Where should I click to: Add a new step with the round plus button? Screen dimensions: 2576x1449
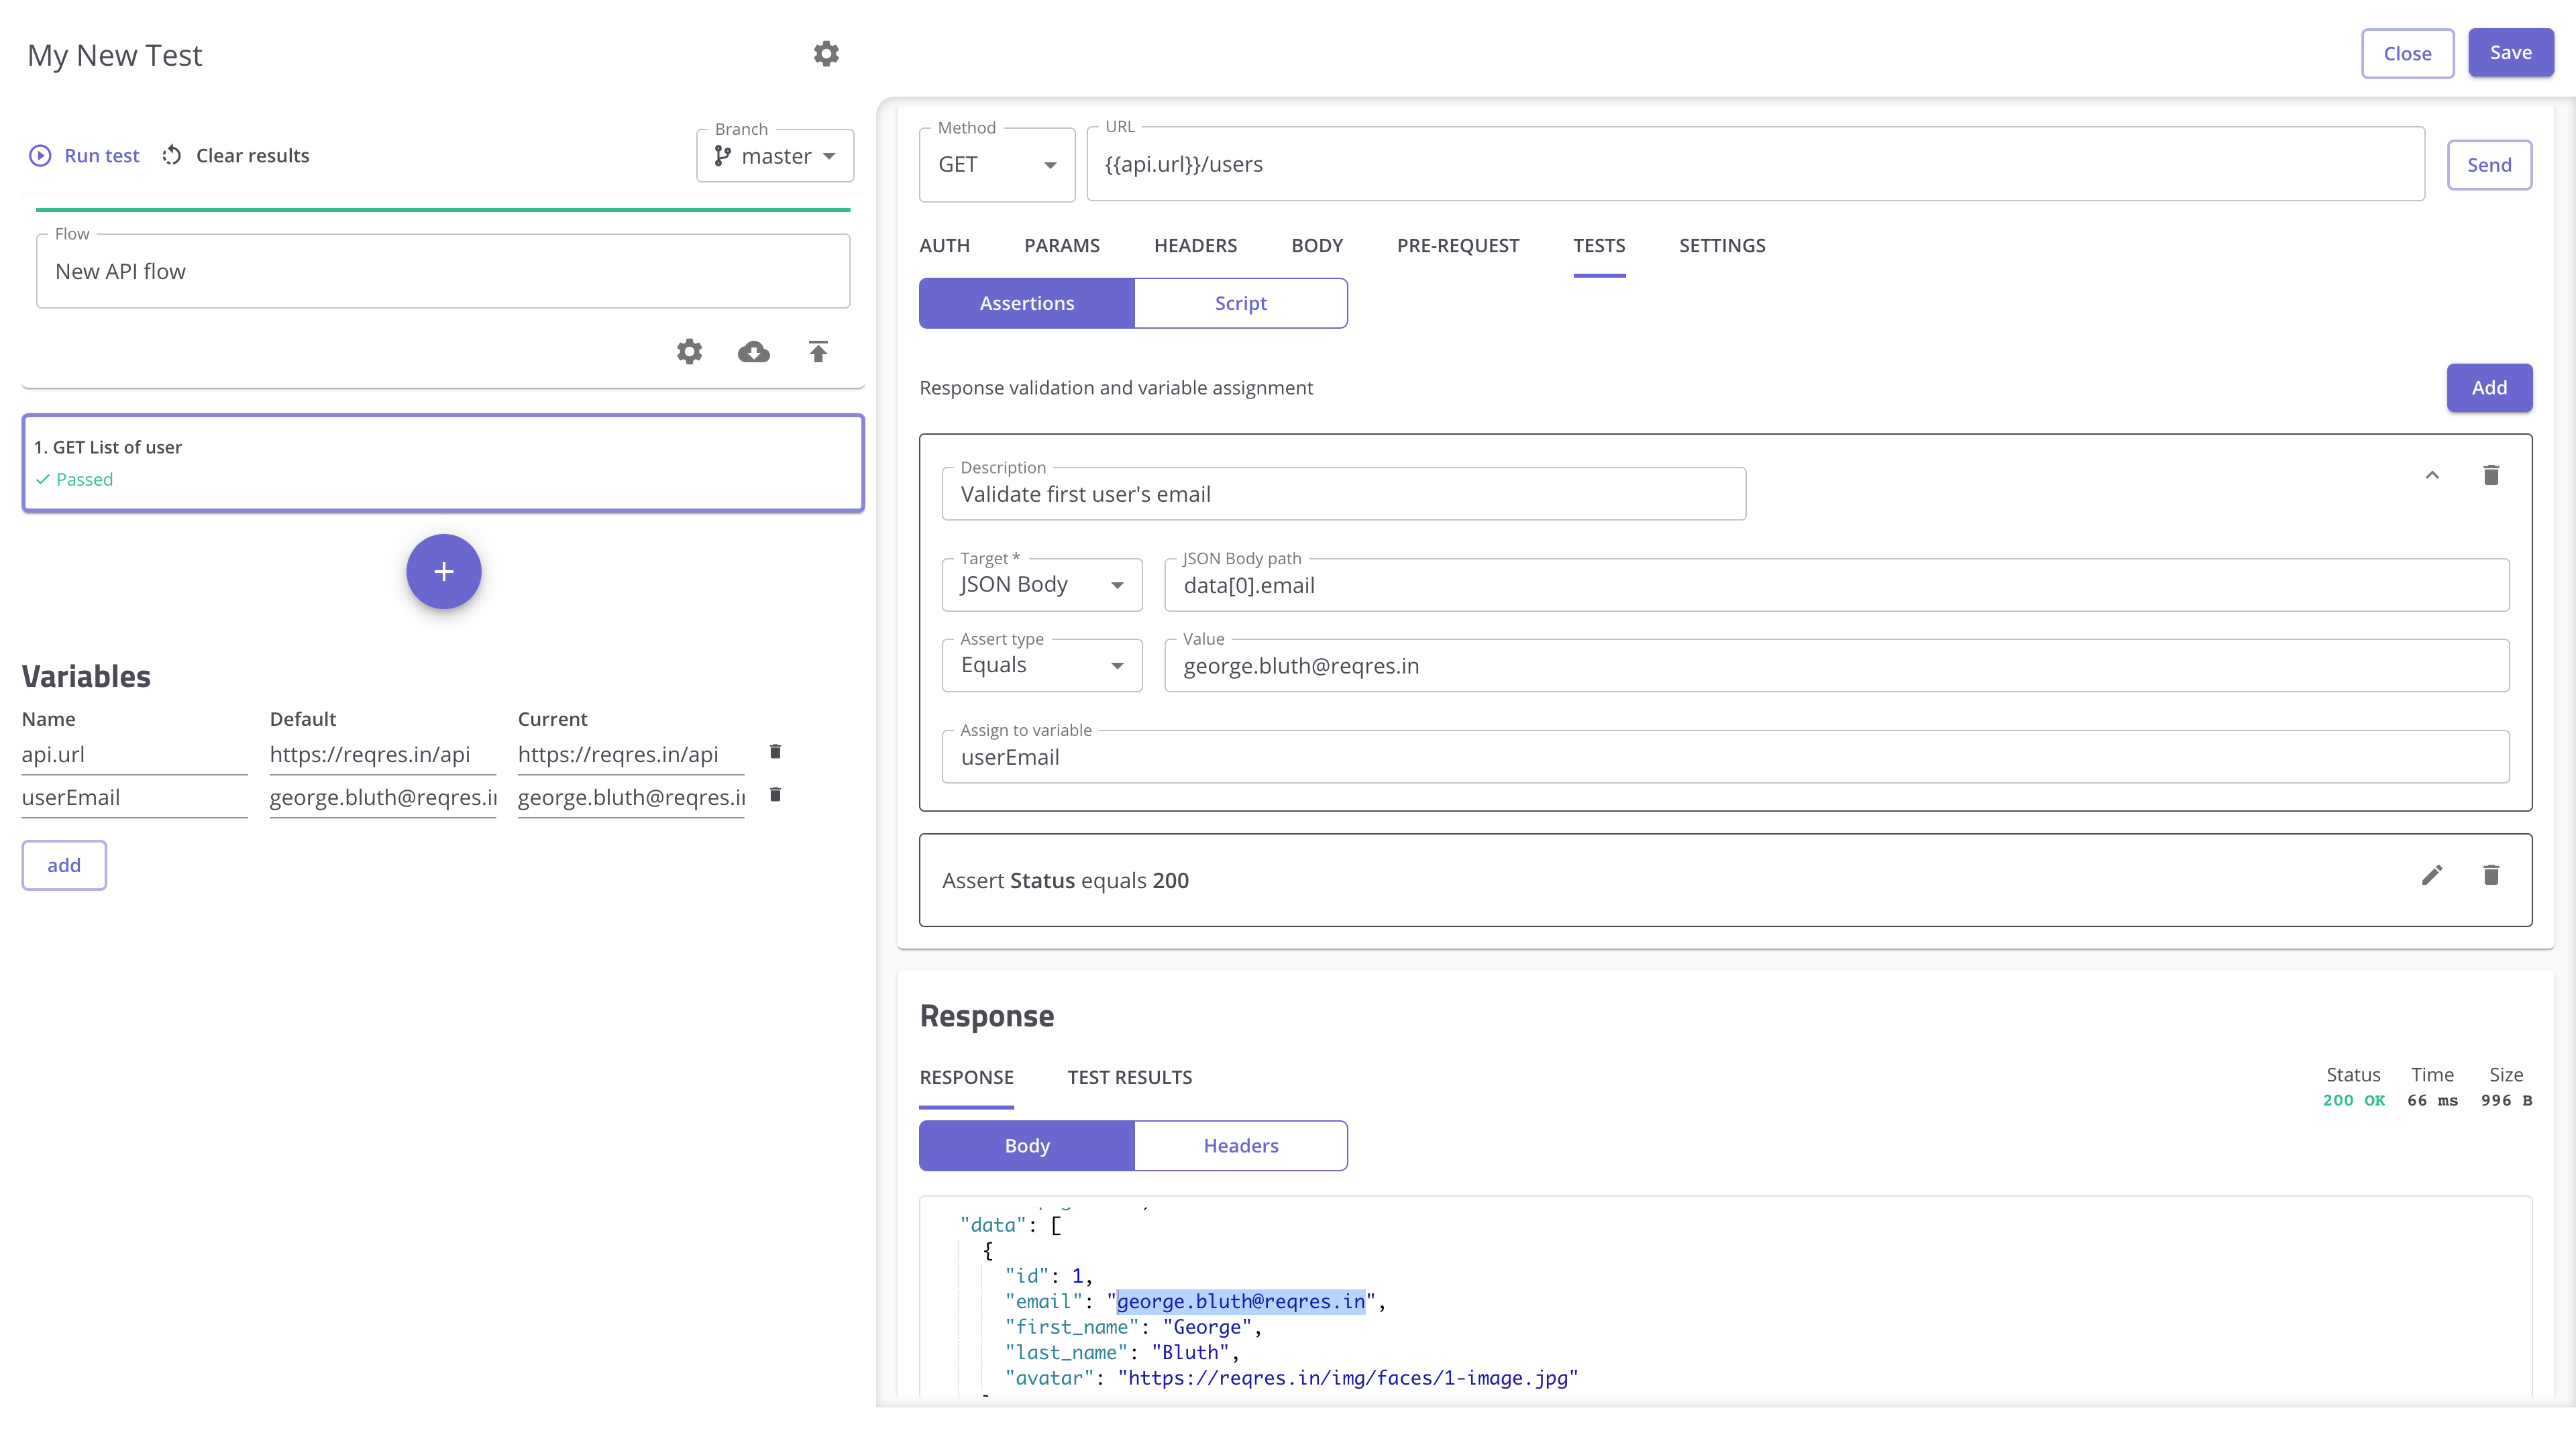pyautogui.click(x=444, y=571)
